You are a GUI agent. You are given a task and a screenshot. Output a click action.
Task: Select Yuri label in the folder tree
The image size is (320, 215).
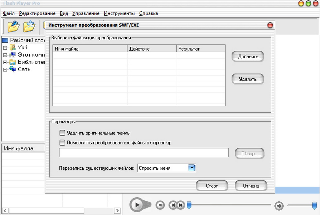click(22, 47)
